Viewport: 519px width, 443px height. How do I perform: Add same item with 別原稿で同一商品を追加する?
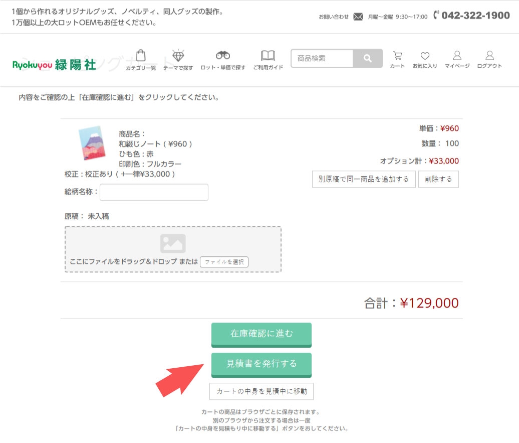[364, 179]
